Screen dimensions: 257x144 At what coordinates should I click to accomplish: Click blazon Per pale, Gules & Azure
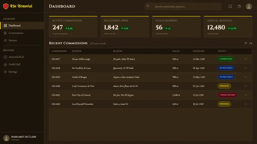coord(124,59)
